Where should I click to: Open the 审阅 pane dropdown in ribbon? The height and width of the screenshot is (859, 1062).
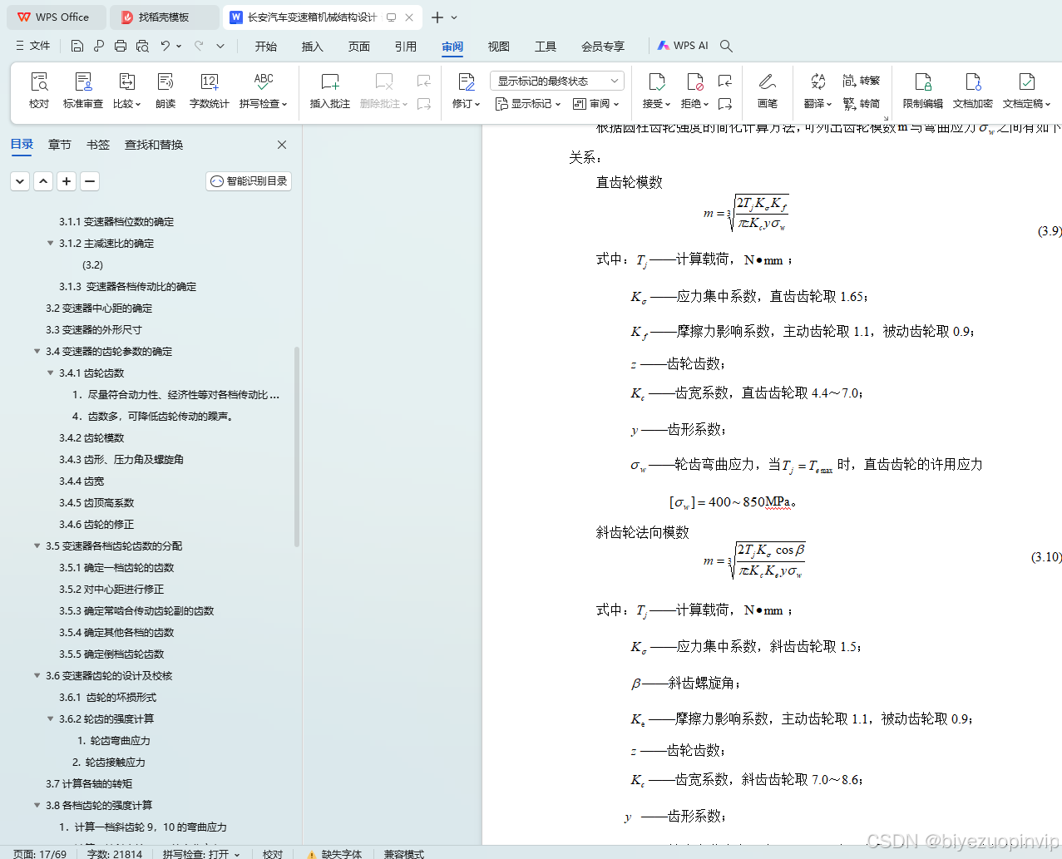click(x=596, y=104)
